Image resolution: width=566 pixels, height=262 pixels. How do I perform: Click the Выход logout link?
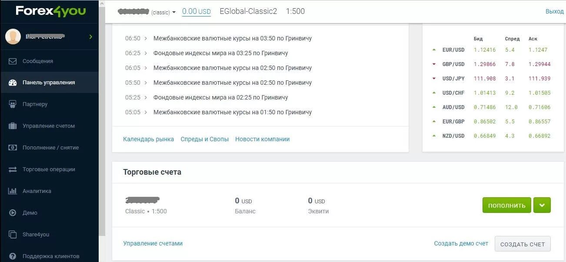554,11
